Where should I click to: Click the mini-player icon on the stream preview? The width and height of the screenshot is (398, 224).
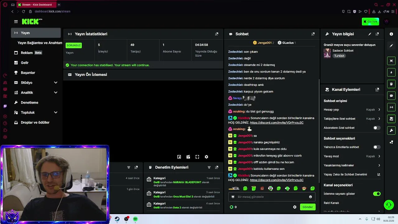(179, 157)
